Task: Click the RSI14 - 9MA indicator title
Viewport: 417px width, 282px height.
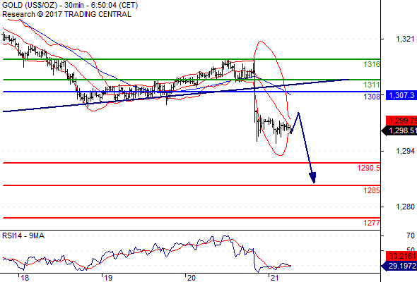Action: 23,235
